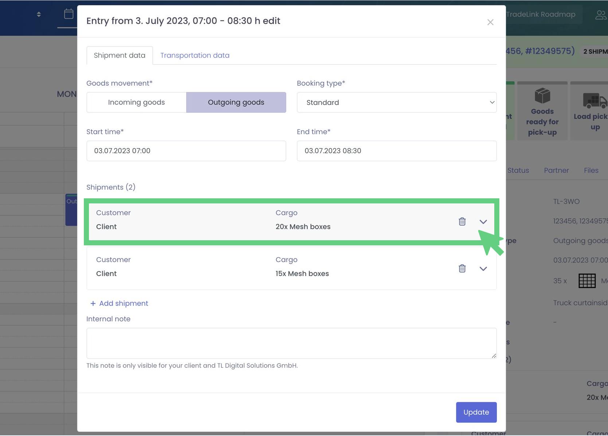Image resolution: width=608 pixels, height=436 pixels.
Task: Close the entry edit dialog
Action: tap(490, 22)
